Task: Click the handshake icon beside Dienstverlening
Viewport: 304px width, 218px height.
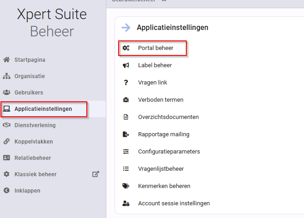Action: tap(7, 125)
